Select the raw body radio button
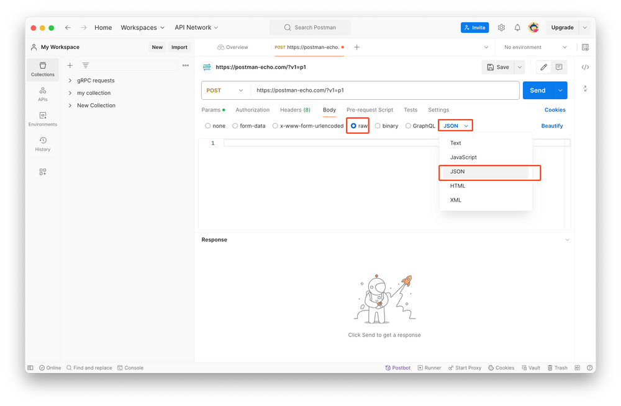The width and height of the screenshot is (621, 406). tap(354, 126)
